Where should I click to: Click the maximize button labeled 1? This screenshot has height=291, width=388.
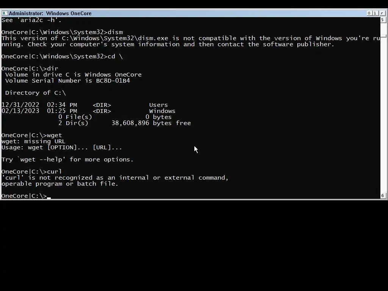pyautogui.click(x=375, y=13)
